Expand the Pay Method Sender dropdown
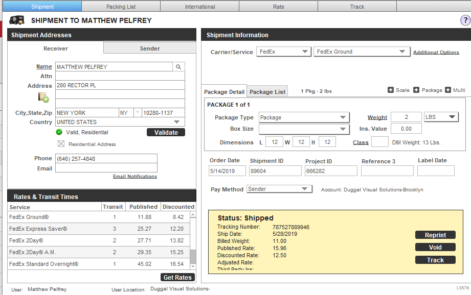 click(x=279, y=189)
